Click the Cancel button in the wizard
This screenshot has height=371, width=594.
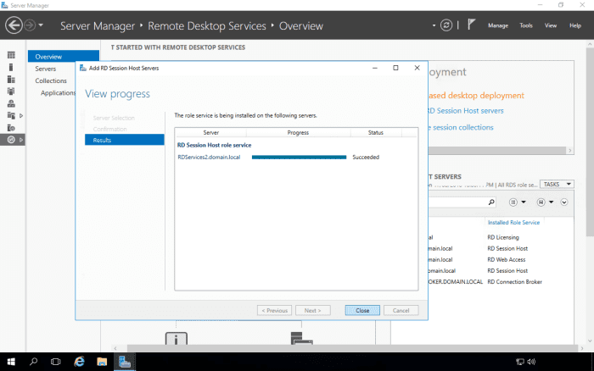tap(401, 311)
